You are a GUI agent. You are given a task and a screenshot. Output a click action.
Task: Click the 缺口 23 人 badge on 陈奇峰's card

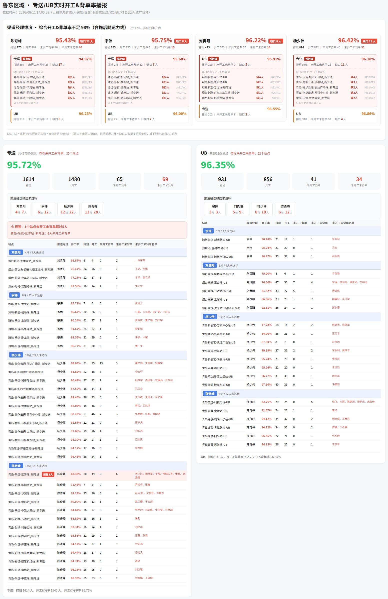pos(87,41)
